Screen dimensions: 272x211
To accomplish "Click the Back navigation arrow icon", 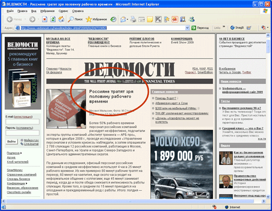I will (x=10, y=19).
